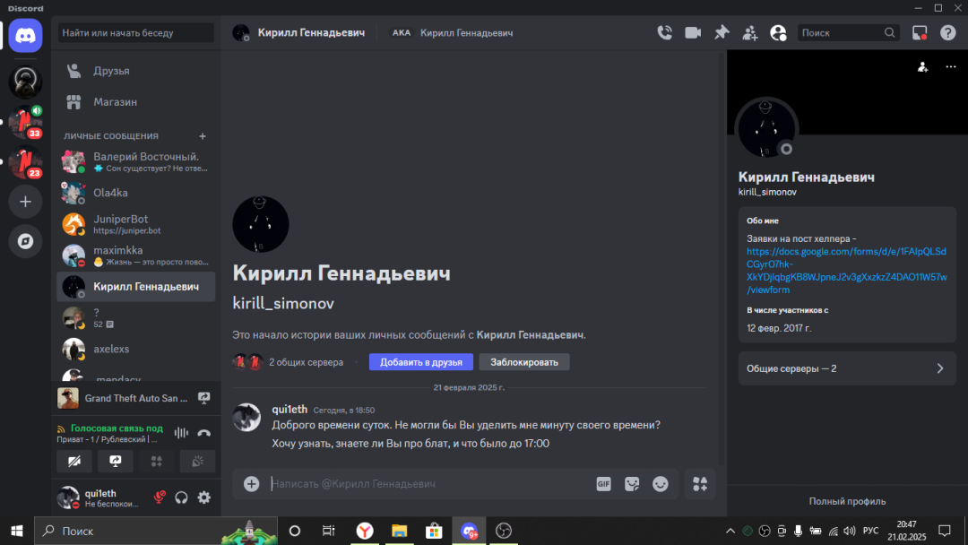
Task: Start a video call from chat header
Action: pyautogui.click(x=693, y=32)
